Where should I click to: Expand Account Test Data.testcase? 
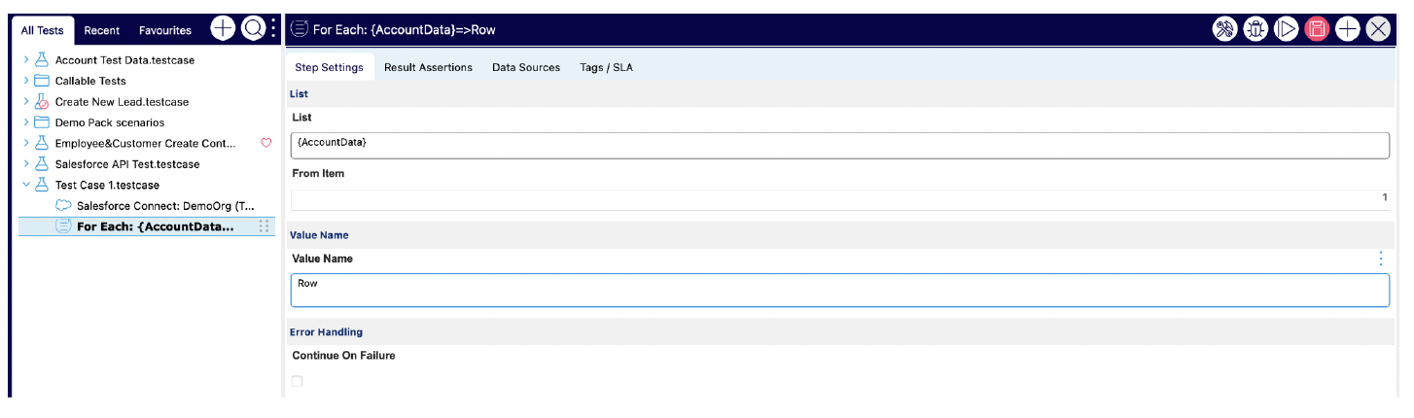[26, 60]
